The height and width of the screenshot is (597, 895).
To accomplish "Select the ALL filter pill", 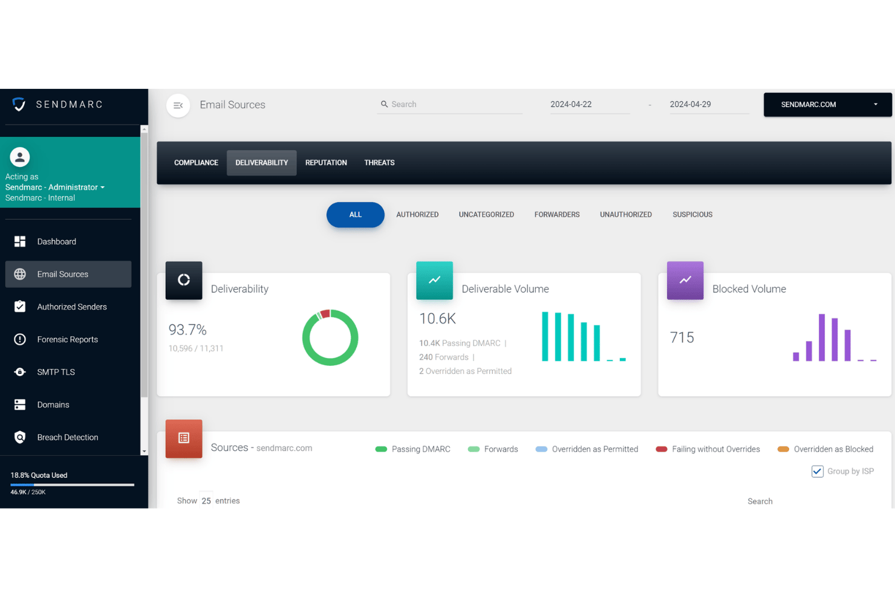I will point(356,215).
